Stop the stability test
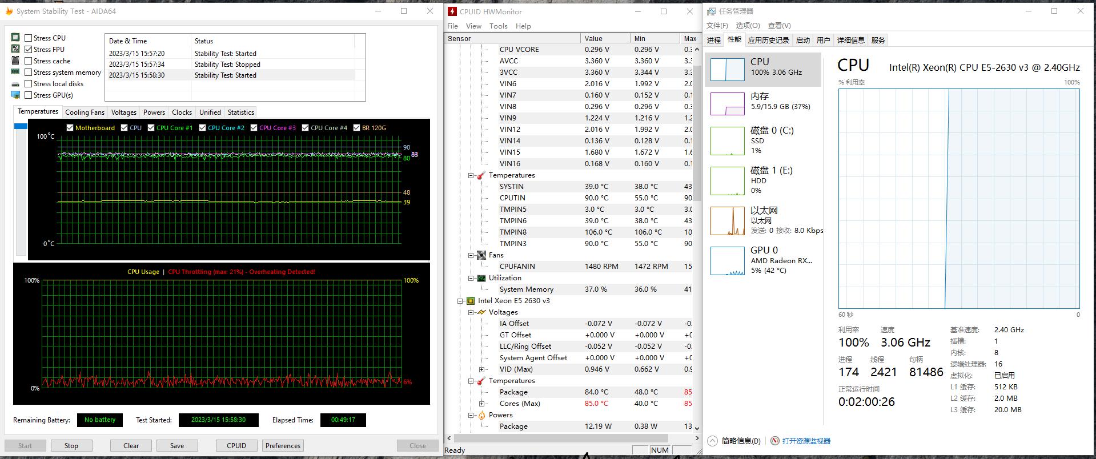The height and width of the screenshot is (459, 1096). [x=71, y=446]
